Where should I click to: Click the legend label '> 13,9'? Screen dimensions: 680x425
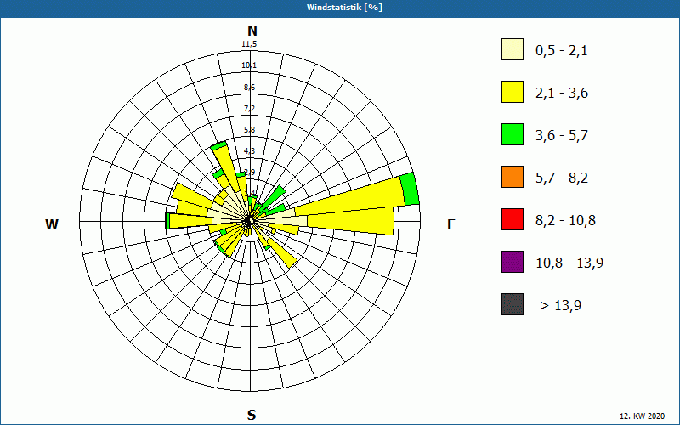click(561, 306)
